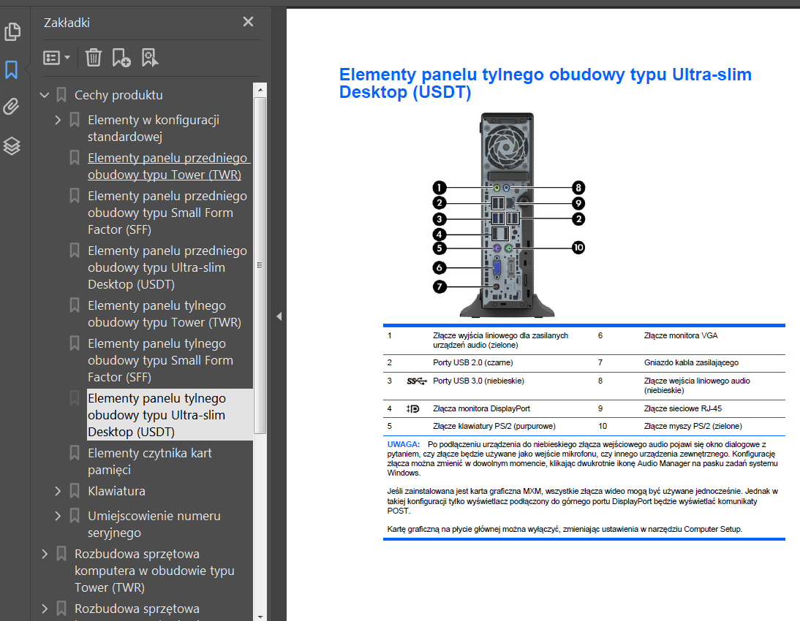800x621 pixels.
Task: Click the page heading Elementy panelu tylnego USDT
Action: pos(545,83)
